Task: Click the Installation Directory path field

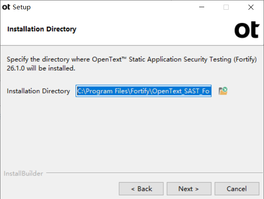Action: coord(144,91)
